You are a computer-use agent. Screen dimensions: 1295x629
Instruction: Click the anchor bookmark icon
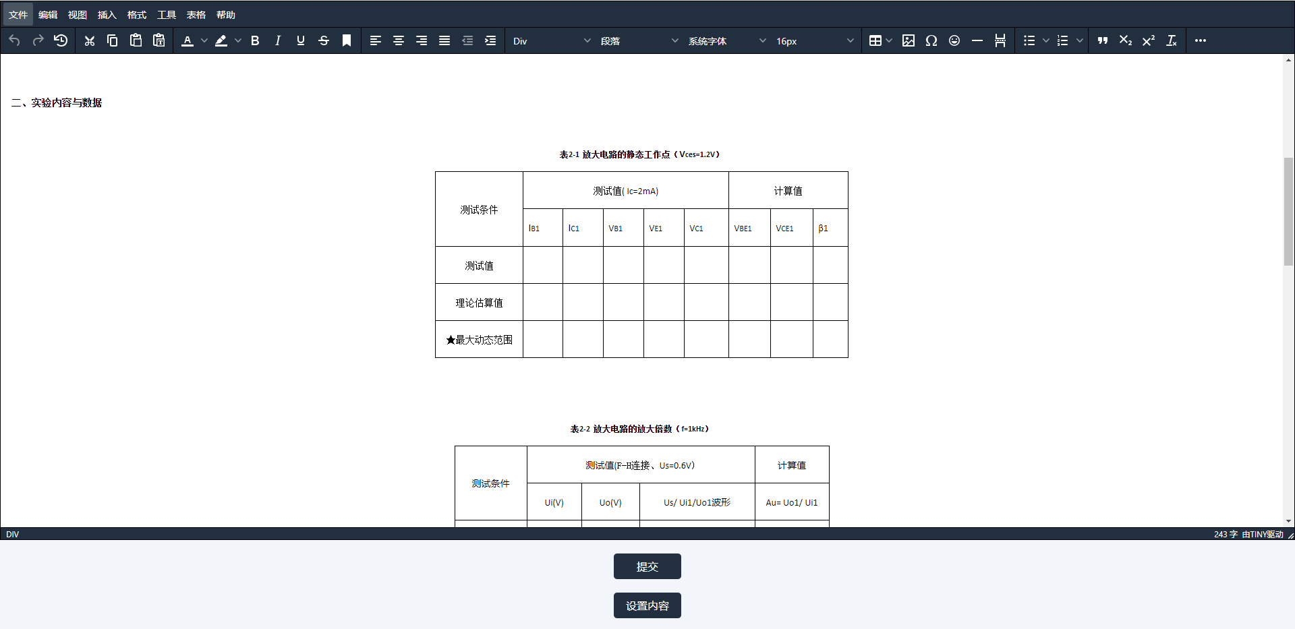pyautogui.click(x=347, y=40)
